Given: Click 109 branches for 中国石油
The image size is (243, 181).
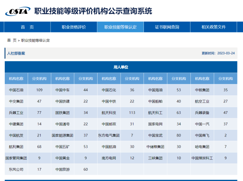Looking at the screenshot, I should tap(40, 90).
